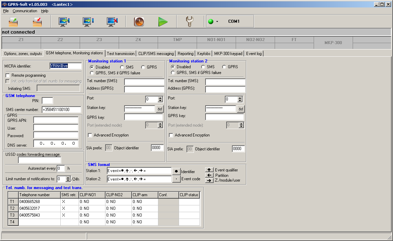This screenshot has width=393, height=241.
Task: Select GPRS for Monitoring station 2
Action: tap(224, 67)
